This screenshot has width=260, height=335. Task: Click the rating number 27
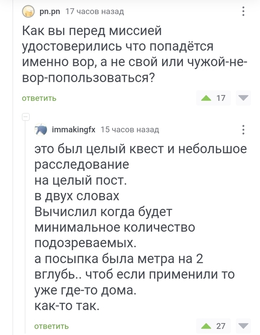[x=221, y=326]
